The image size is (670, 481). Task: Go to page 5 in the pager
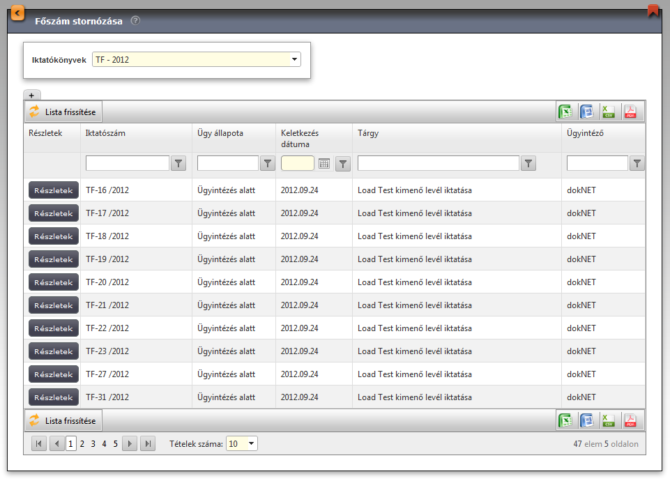point(115,444)
